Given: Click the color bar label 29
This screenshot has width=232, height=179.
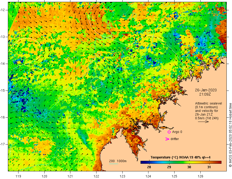Looking at the screenshot, I should click(x=169, y=167).
